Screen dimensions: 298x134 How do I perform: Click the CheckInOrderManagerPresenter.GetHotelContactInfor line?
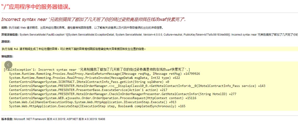click(123, 94)
